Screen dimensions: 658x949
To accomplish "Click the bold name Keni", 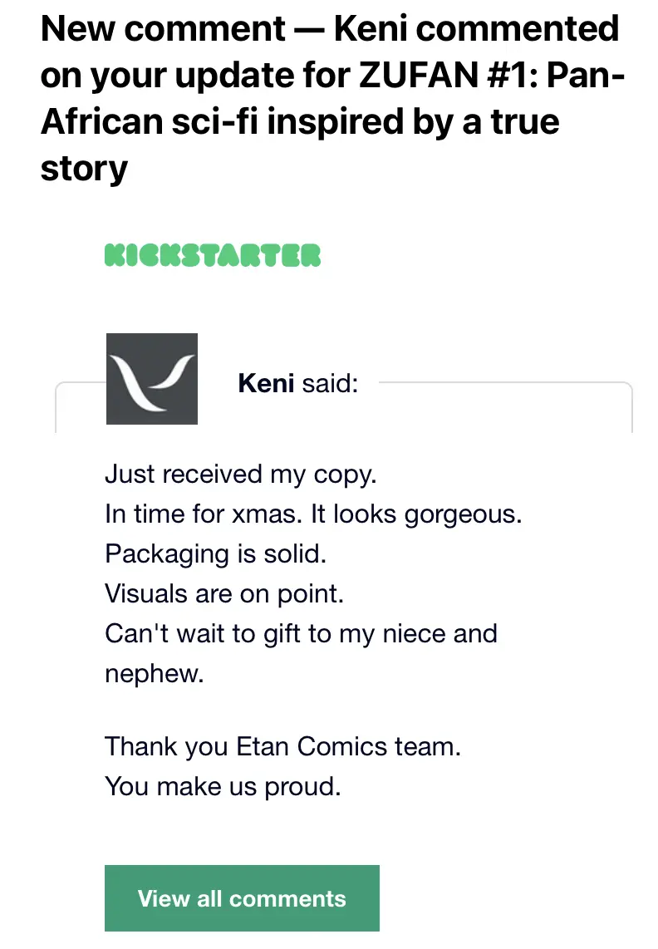I will click(x=266, y=383).
